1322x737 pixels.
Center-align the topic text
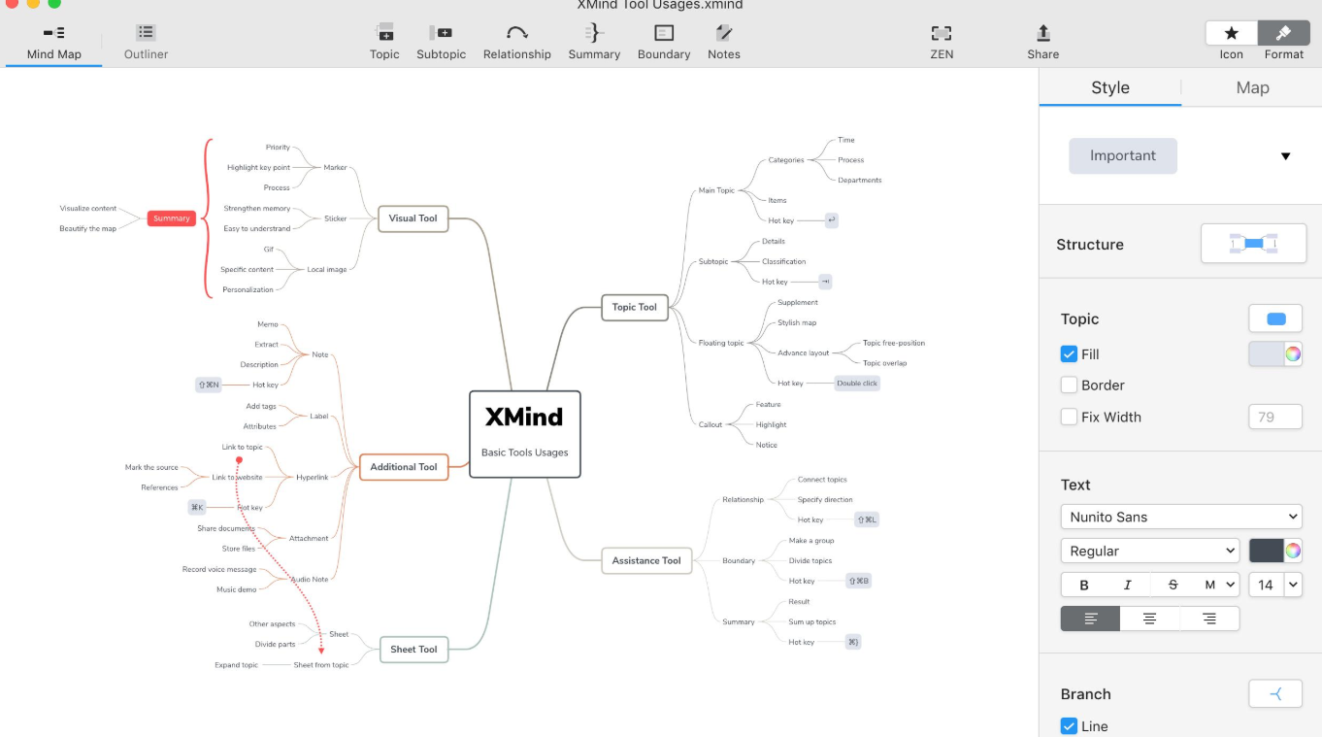(x=1149, y=619)
